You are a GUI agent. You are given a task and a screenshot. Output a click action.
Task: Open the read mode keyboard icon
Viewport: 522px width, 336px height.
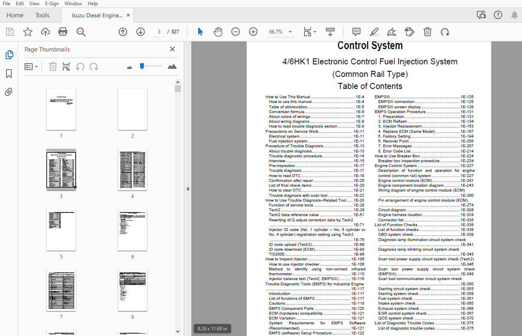(x=330, y=32)
